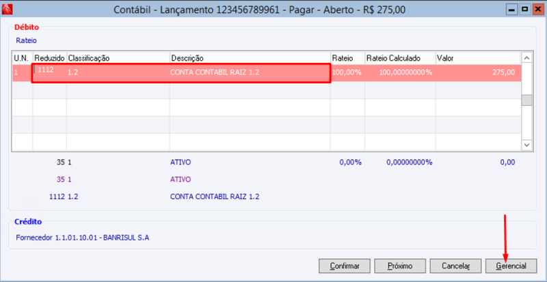Click the Valor cell 275,00
Viewport: 547px width, 282px height.
pyautogui.click(x=478, y=73)
